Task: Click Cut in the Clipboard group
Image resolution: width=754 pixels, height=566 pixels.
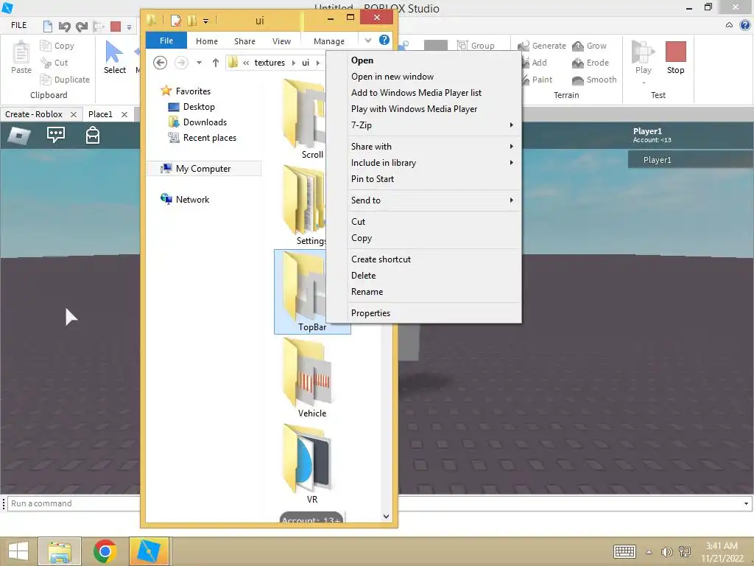Action: (x=54, y=63)
